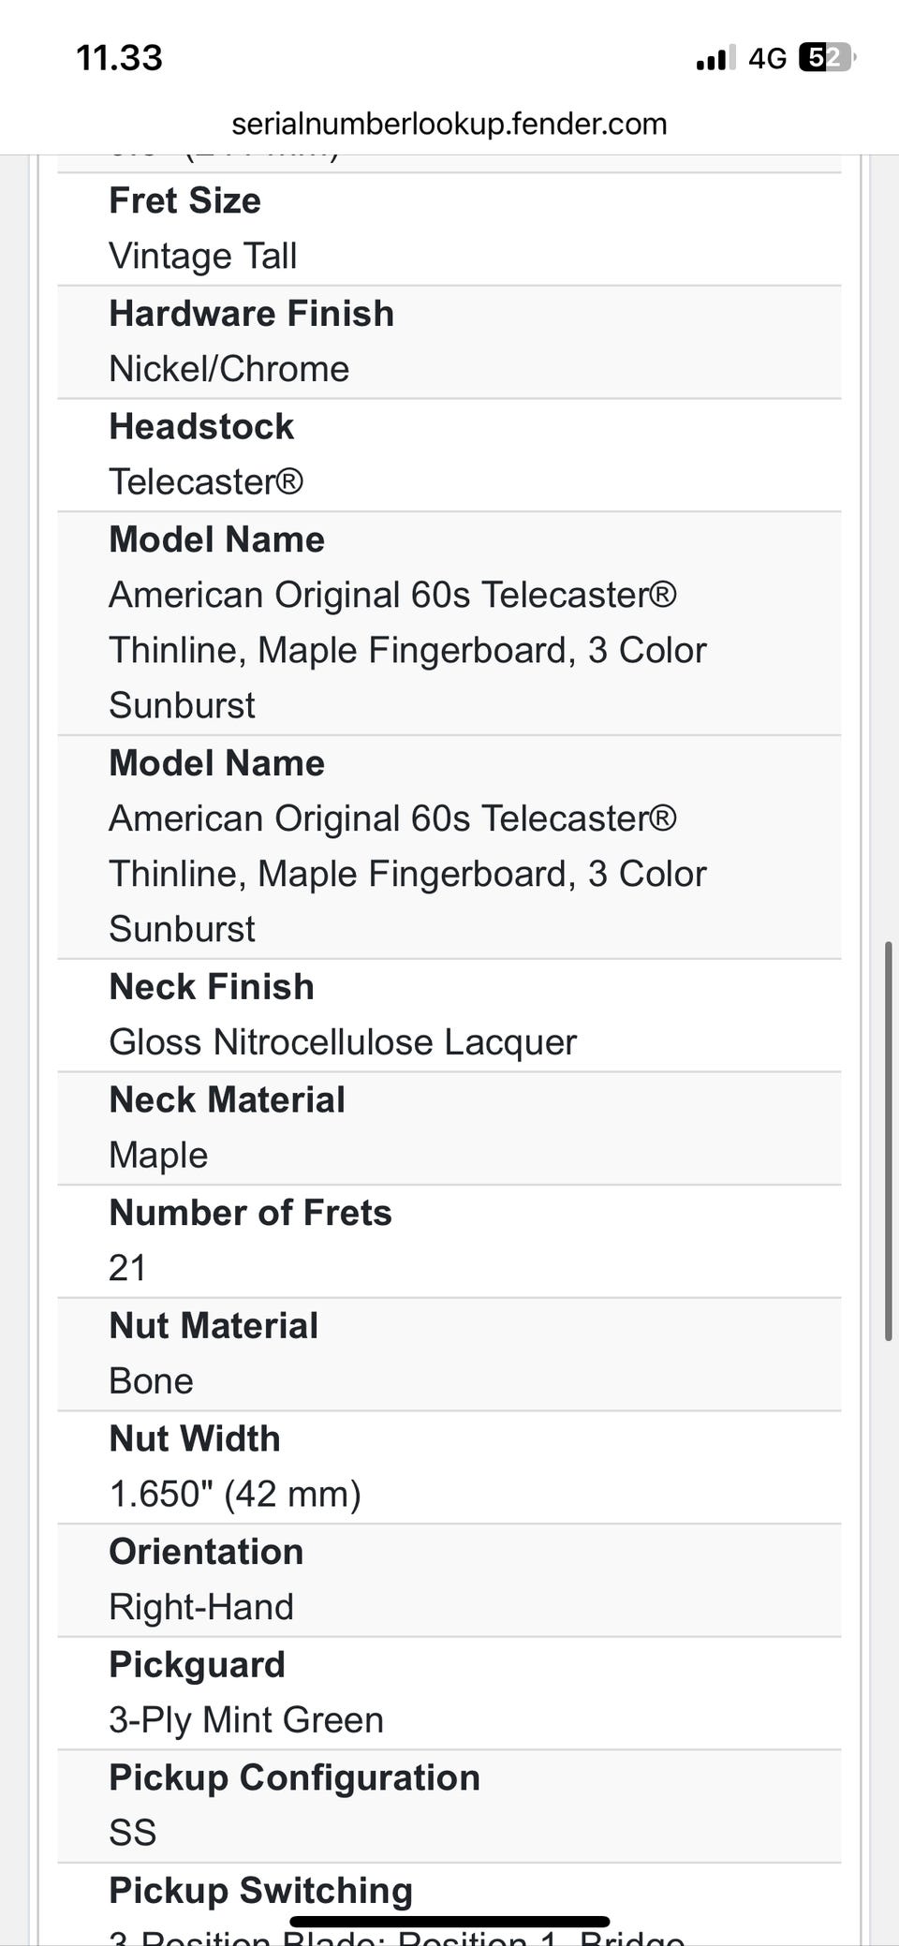Tap Gloss Nitrocellulose Lacquer text

[x=343, y=1042]
